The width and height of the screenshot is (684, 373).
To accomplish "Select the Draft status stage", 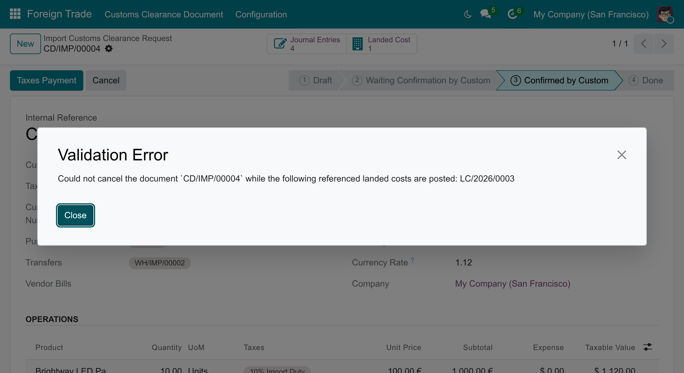I will point(316,81).
